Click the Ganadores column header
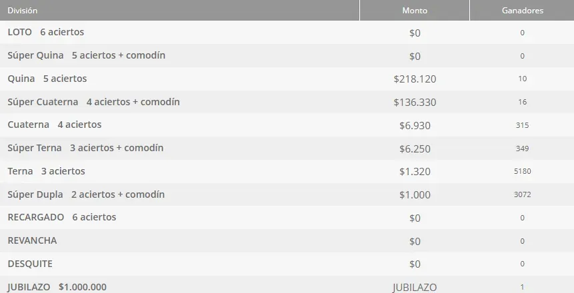Image resolution: width=574 pixels, height=293 pixels. click(522, 10)
